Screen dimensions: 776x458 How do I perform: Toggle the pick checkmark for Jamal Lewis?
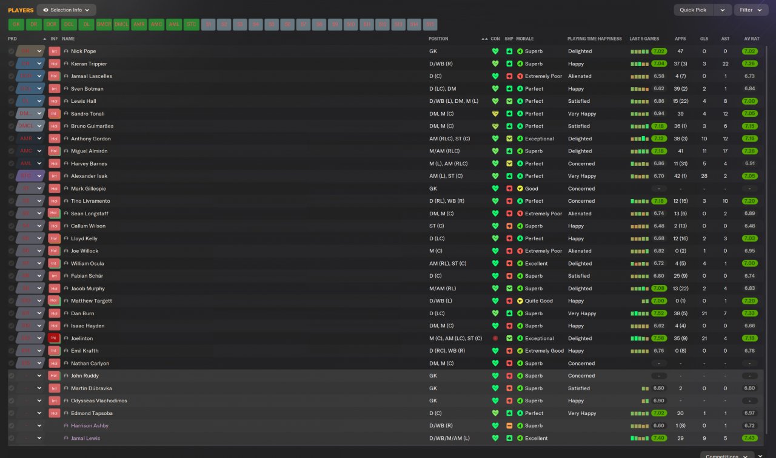(12, 438)
